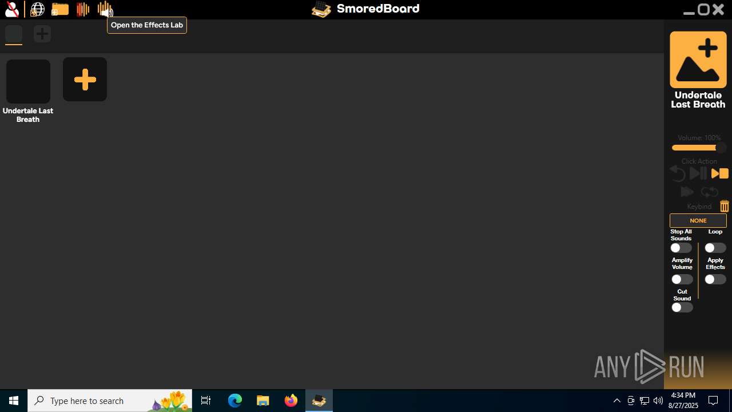Enable the Apply Effects toggle
Screen dimensions: 732x412
point(715,279)
